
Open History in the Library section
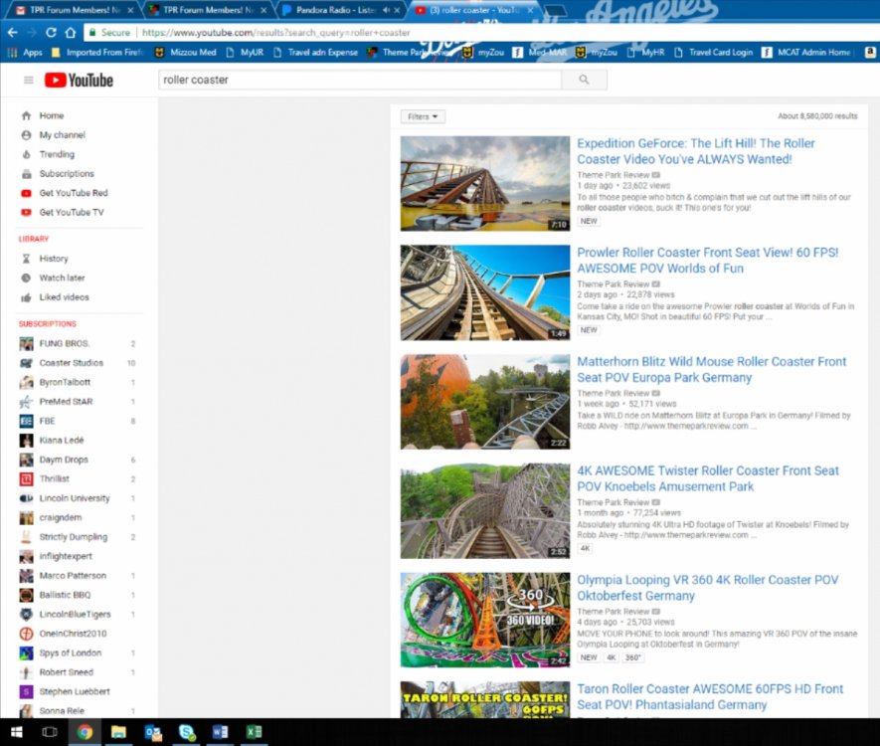[53, 259]
